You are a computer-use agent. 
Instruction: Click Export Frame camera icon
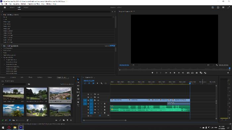pyautogui.click(x=197, y=73)
